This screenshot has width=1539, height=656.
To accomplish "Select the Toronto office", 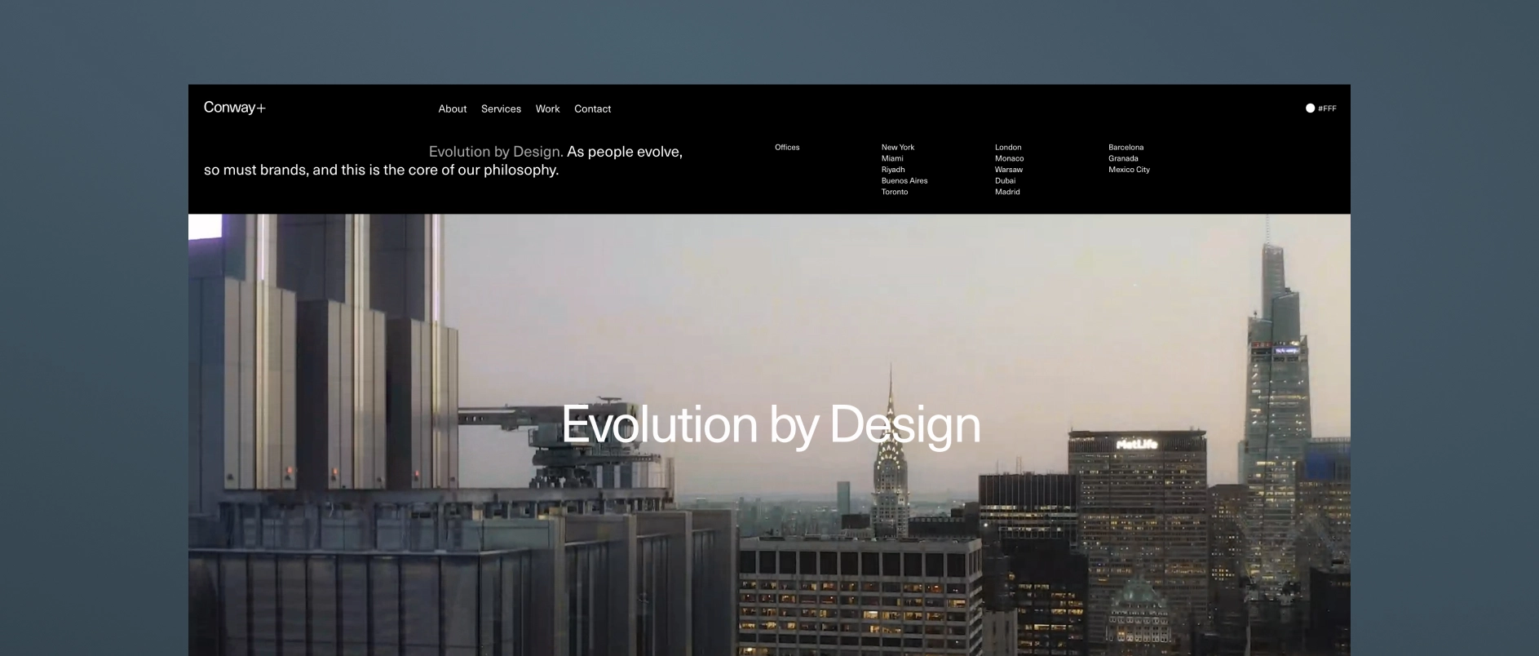I will (895, 192).
